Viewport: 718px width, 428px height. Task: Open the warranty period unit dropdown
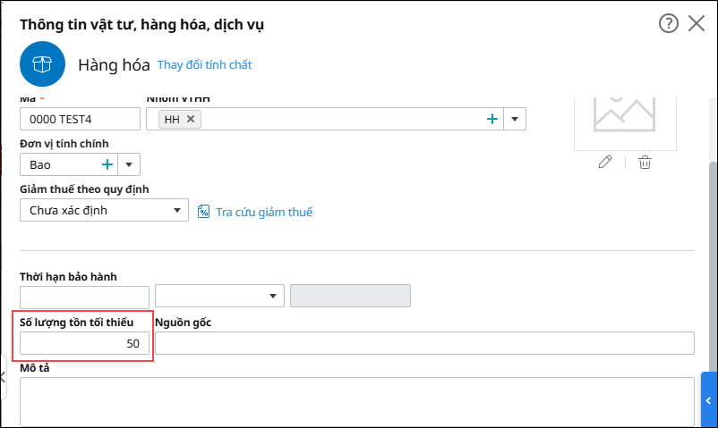tap(219, 296)
